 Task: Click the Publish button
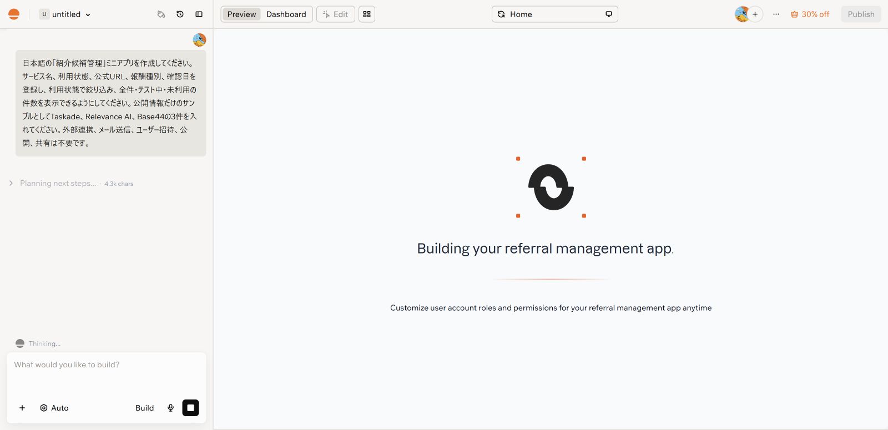click(861, 14)
